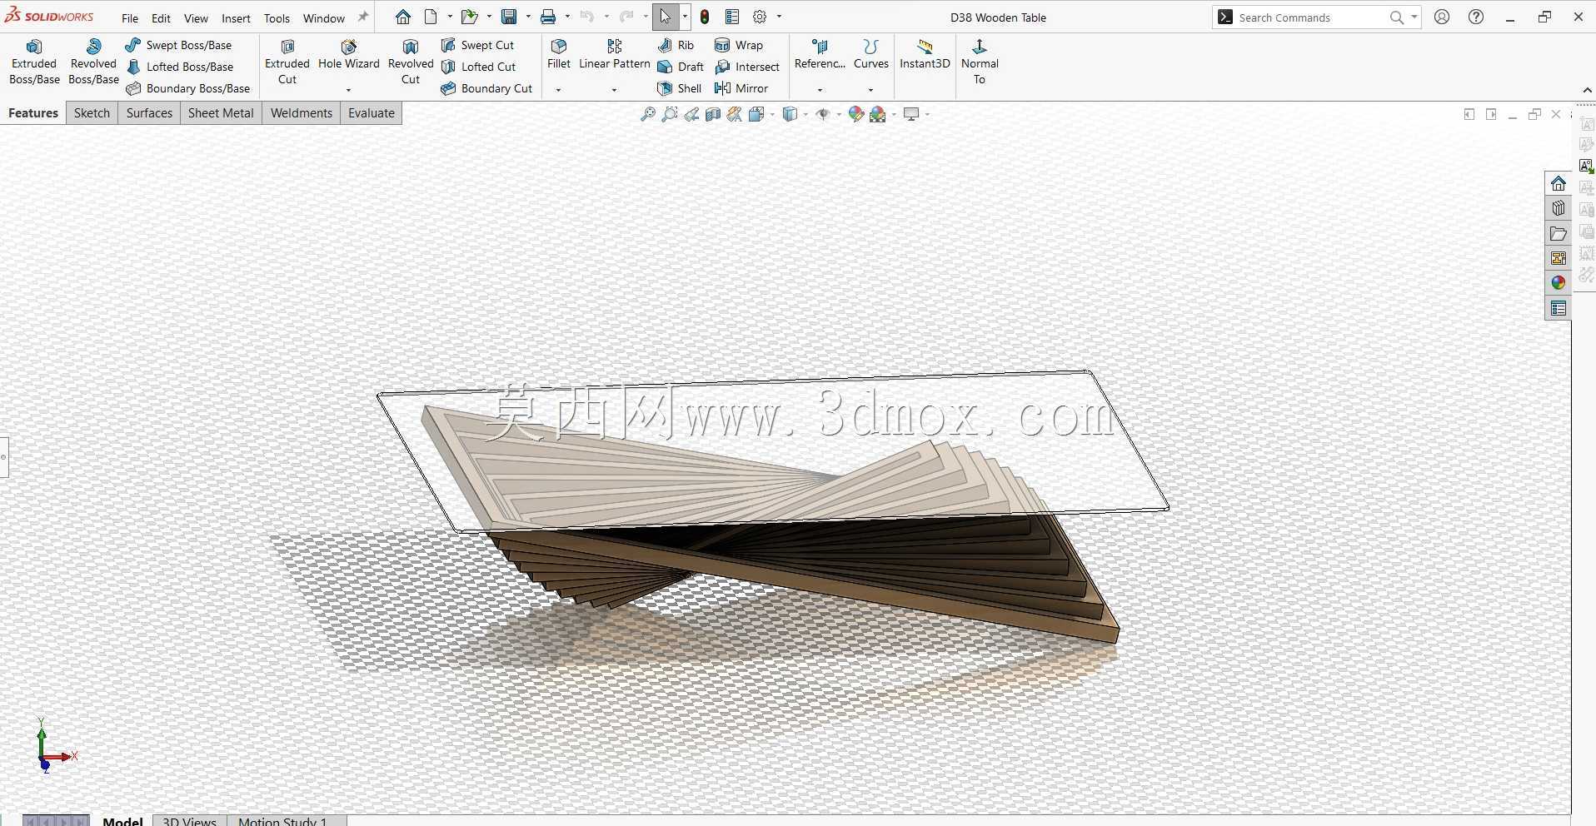This screenshot has height=826, width=1596.
Task: Expand the New document dropdown arrow
Action: (x=450, y=17)
